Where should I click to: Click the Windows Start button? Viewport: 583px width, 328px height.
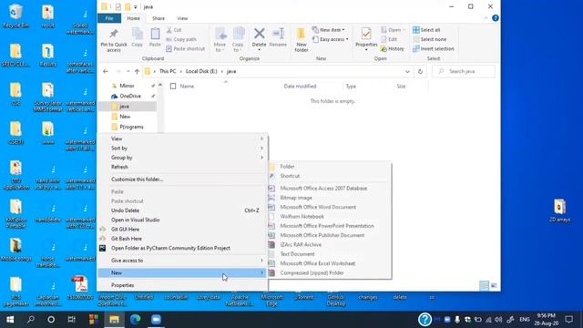(x=10, y=320)
